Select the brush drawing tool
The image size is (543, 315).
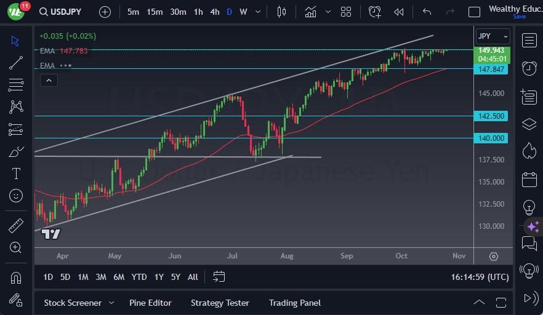[x=16, y=151]
